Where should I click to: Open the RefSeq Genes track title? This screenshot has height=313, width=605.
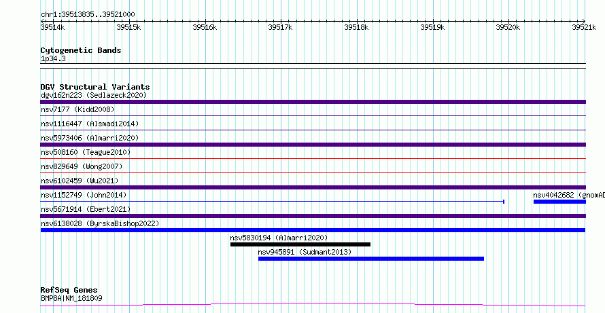(69, 291)
